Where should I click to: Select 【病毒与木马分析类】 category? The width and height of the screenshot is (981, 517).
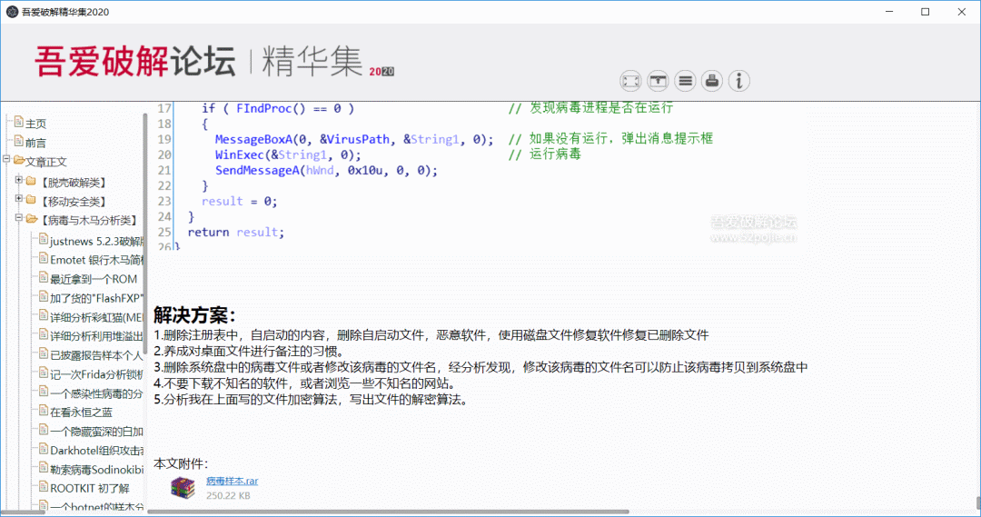pos(88,220)
